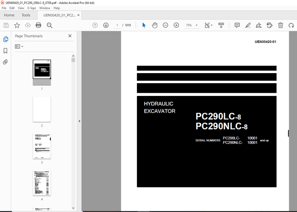Screen dimensions: 297x212
Task: Go to previous page arrow
Action: click(95, 25)
